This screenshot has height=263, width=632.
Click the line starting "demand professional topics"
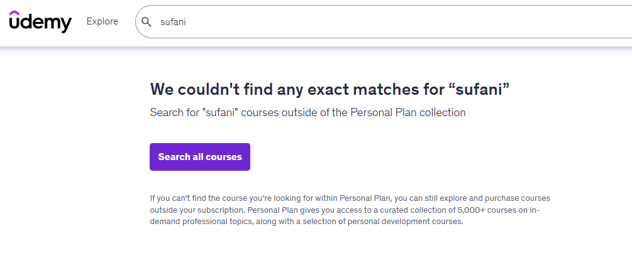coord(306,222)
